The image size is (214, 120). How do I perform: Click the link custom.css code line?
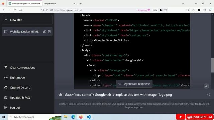tap(117, 35)
